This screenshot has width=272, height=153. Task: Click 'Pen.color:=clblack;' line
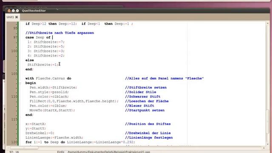49,96
